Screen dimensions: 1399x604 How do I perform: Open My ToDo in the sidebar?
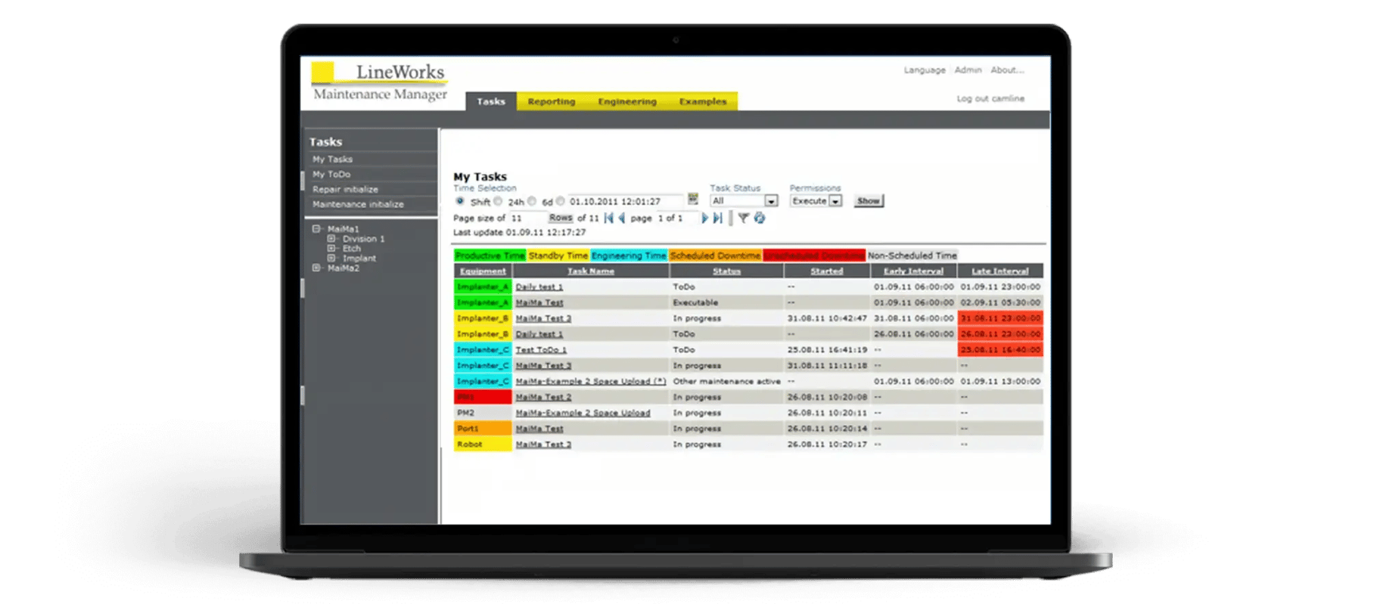[331, 175]
